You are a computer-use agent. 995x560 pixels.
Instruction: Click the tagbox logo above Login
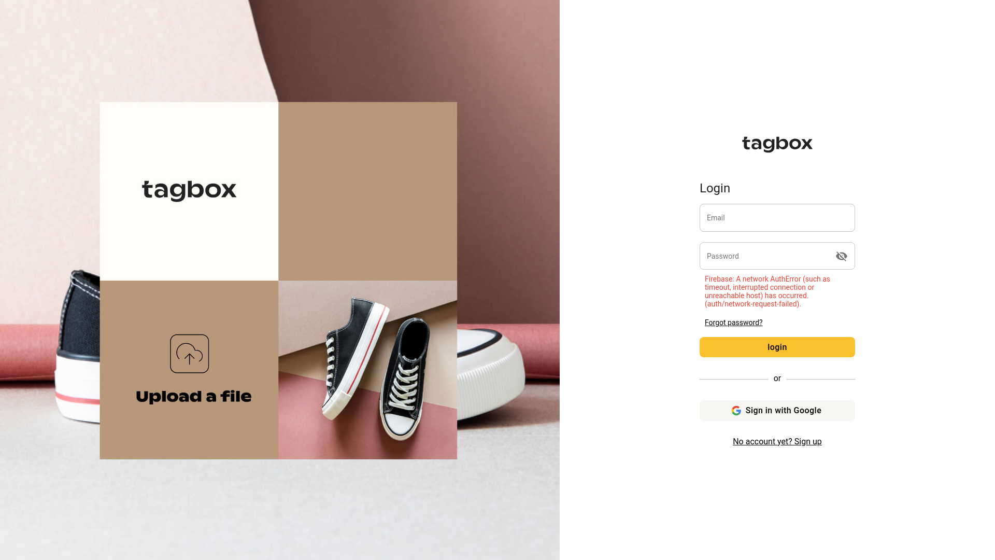point(777,144)
